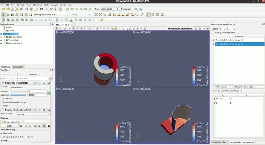Click the Undo red arrow icon
The width and height of the screenshot is (265, 145).
click(x=41, y=9)
